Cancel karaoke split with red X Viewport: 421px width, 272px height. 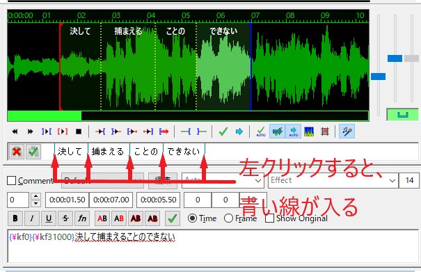click(17, 152)
